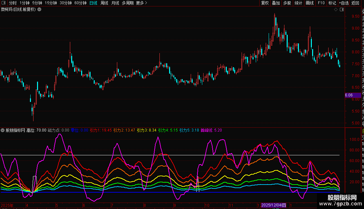Click the 标记 mark button
The image size is (364, 209).
coord(332,3)
